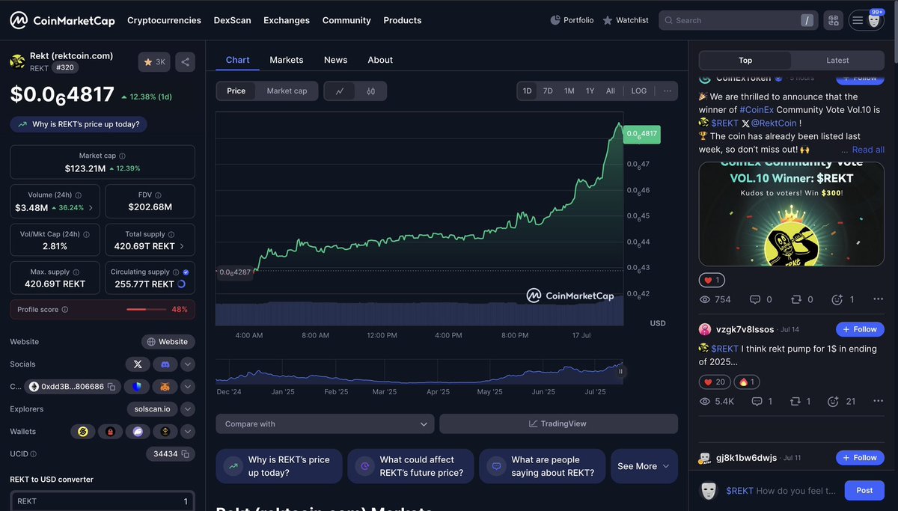This screenshot has height=511, width=898.
Task: Click the blue shield wallet icon in contracts row
Action: 137,387
